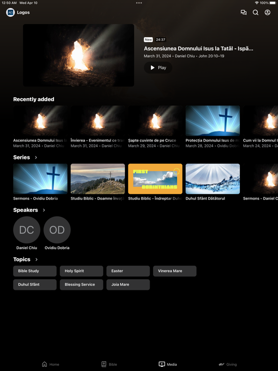278x371 pixels.
Task: Select the Joia Mare topic
Action: [x=128, y=285]
